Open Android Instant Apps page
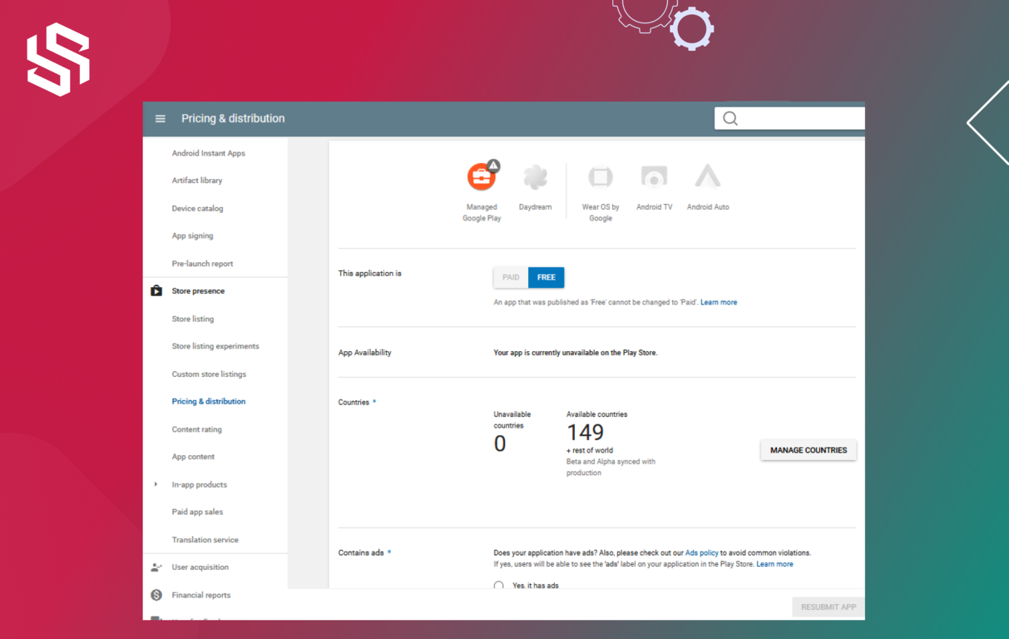The width and height of the screenshot is (1009, 639). pyautogui.click(x=209, y=153)
